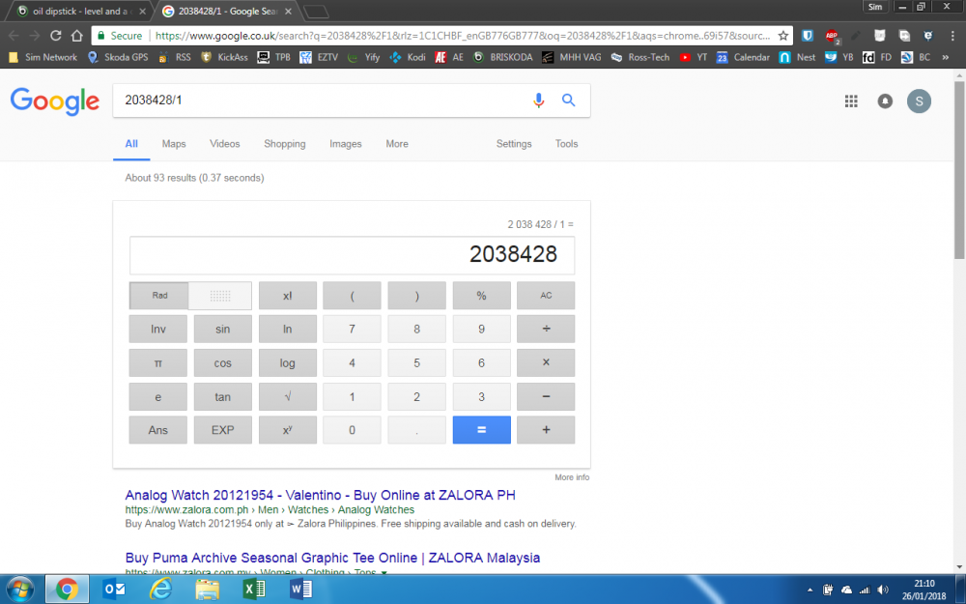966x604 pixels.
Task: Click the page vertical scrollbar thumb
Action: [959, 169]
